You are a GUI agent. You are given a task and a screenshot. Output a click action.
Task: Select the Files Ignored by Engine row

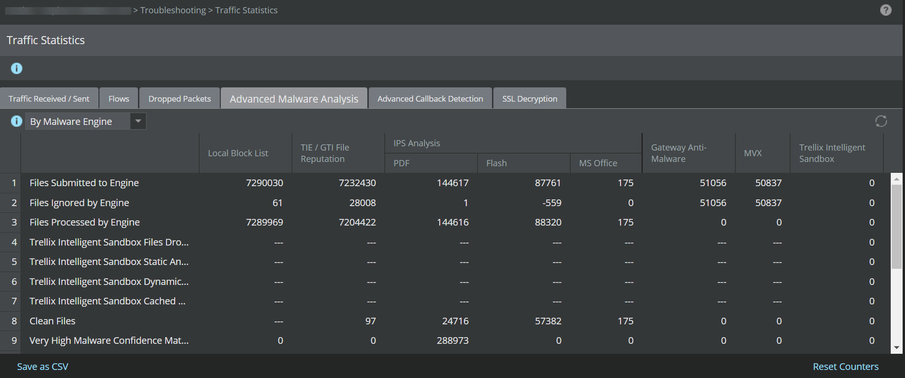coord(445,203)
